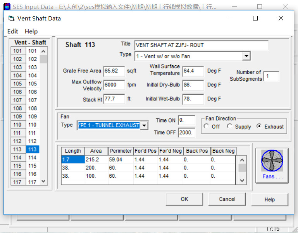Click the Time OFF input field

[186, 133]
